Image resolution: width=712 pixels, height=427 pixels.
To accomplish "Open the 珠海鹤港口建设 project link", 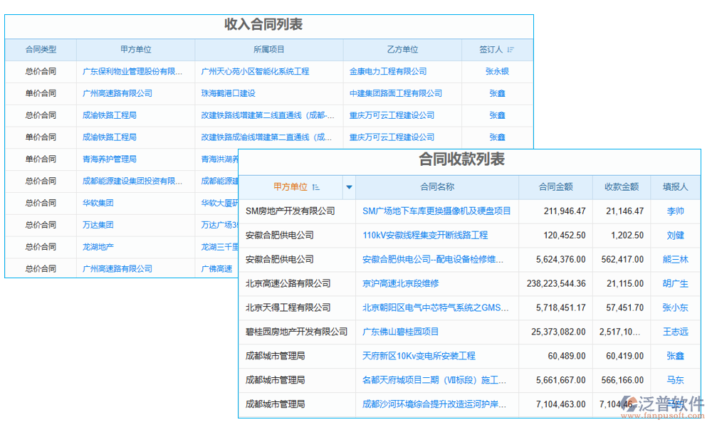I will point(228,93).
